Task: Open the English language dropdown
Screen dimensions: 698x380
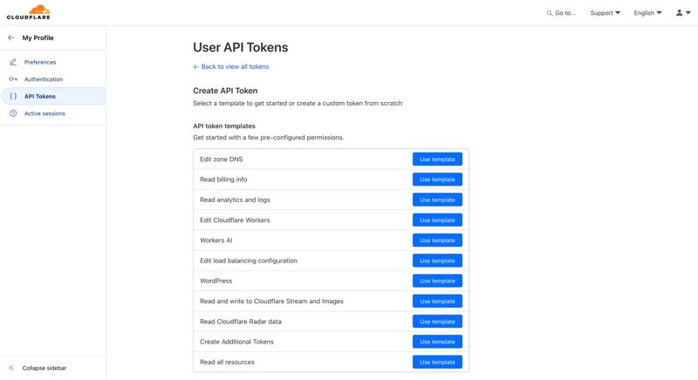Action: (647, 13)
